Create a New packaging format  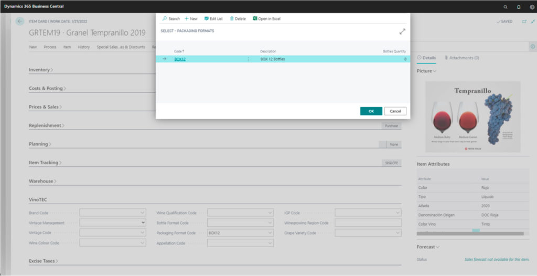pos(191,18)
